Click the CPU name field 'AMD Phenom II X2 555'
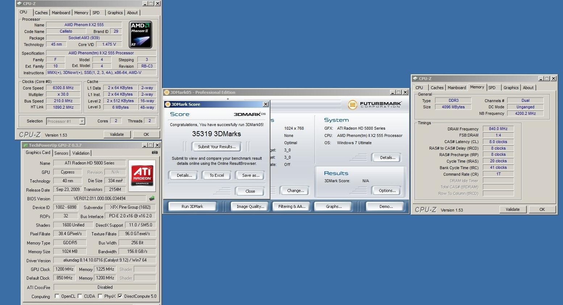This screenshot has width=563, height=305. [x=84, y=25]
